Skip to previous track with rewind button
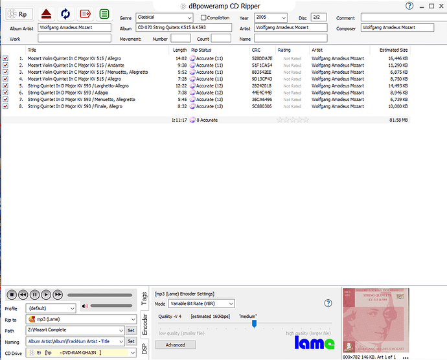The width and height of the screenshot is (447, 360). tap(23, 295)
